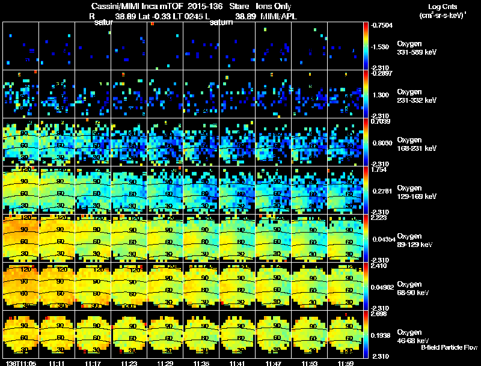Click the 11:17 timestamp below the plots
The height and width of the screenshot is (366, 481).
pos(93,363)
